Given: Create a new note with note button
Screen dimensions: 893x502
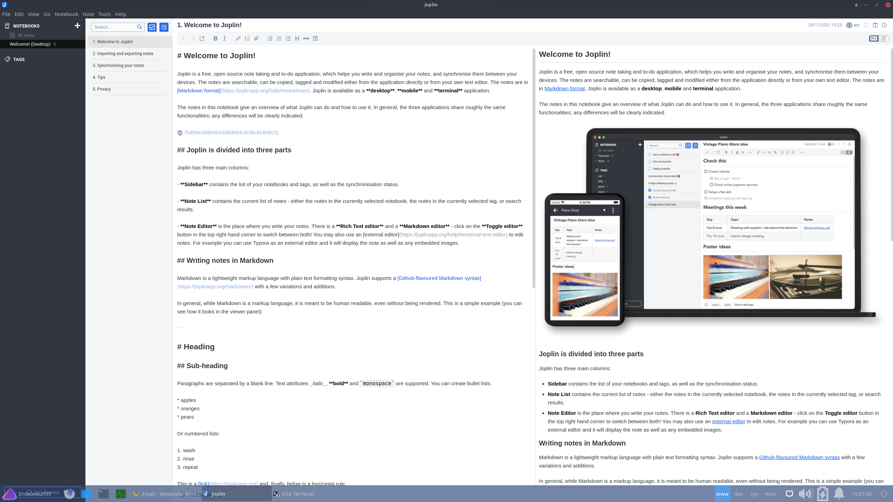Looking at the screenshot, I should pyautogui.click(x=164, y=27).
